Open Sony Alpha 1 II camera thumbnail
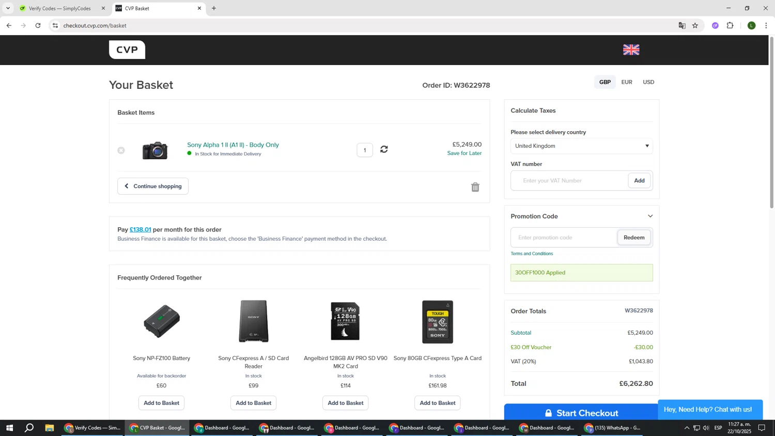 pos(155,150)
